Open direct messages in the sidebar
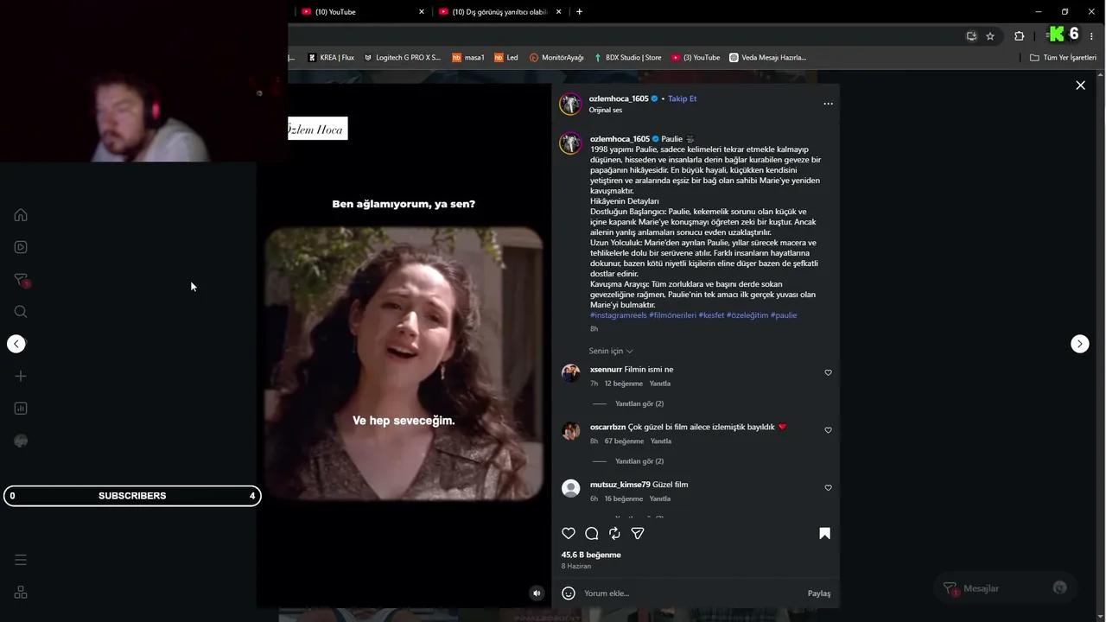 coord(21,280)
